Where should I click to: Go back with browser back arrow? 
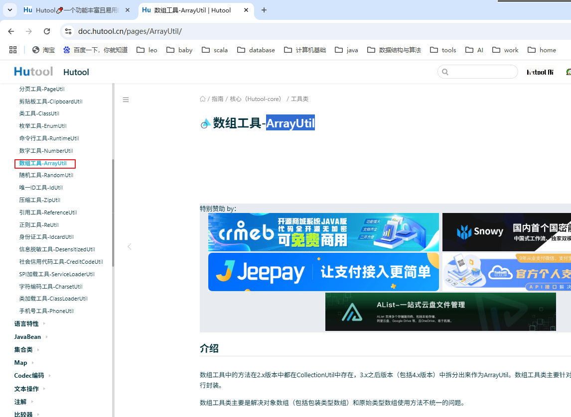pyautogui.click(x=11, y=31)
